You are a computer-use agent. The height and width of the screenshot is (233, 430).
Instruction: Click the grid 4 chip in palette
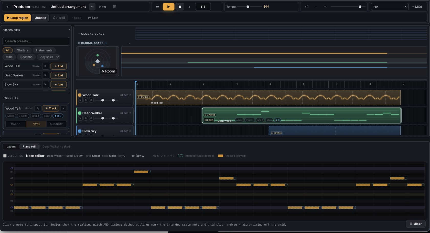(x=35, y=116)
